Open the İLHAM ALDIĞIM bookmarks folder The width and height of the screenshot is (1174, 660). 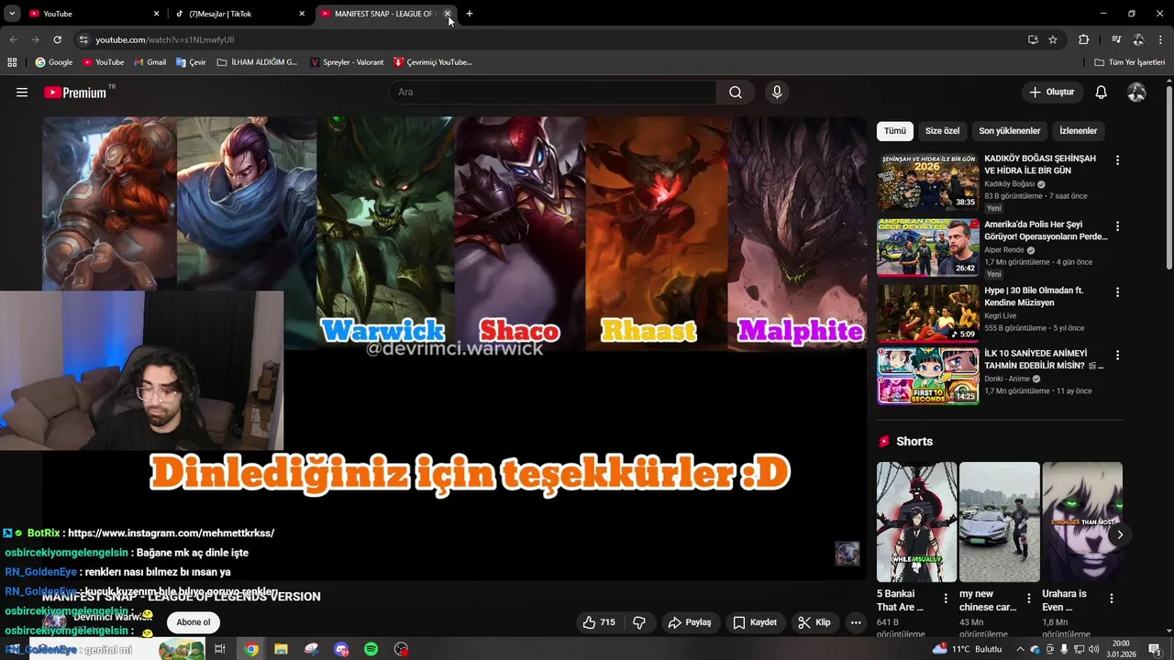[x=257, y=62]
